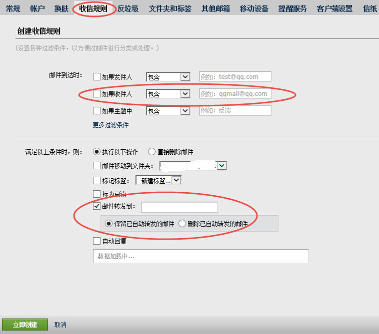The width and height of the screenshot is (379, 334).
Task: Choose 删除已自动转发的邮件 radio option
Action: [x=182, y=224]
